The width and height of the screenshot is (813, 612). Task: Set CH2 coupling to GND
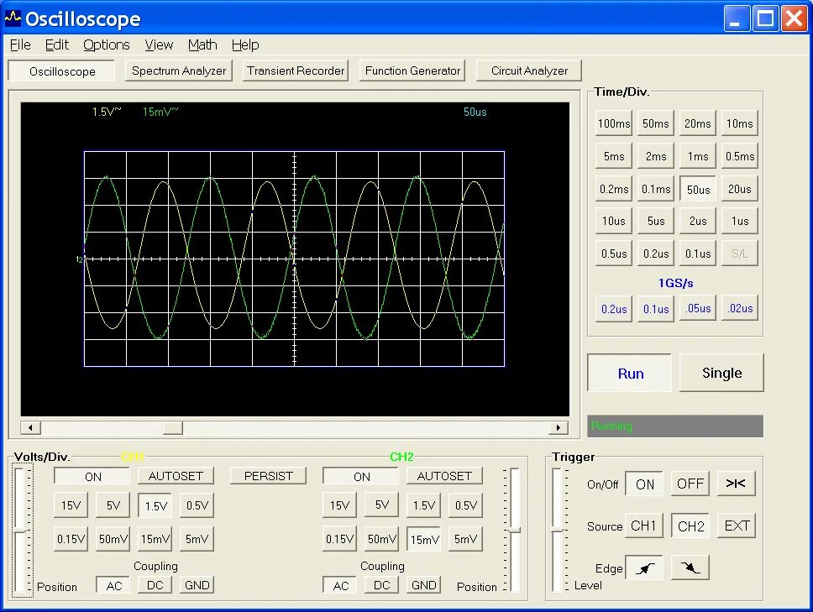[x=423, y=585]
